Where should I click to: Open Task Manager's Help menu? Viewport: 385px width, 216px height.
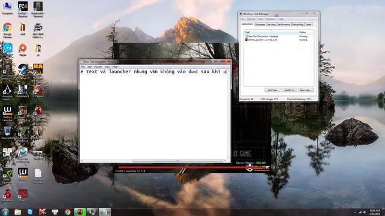tap(281, 19)
